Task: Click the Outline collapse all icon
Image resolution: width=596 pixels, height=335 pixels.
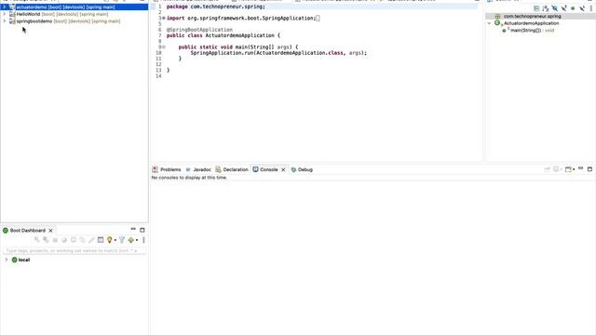Action: coord(536,8)
